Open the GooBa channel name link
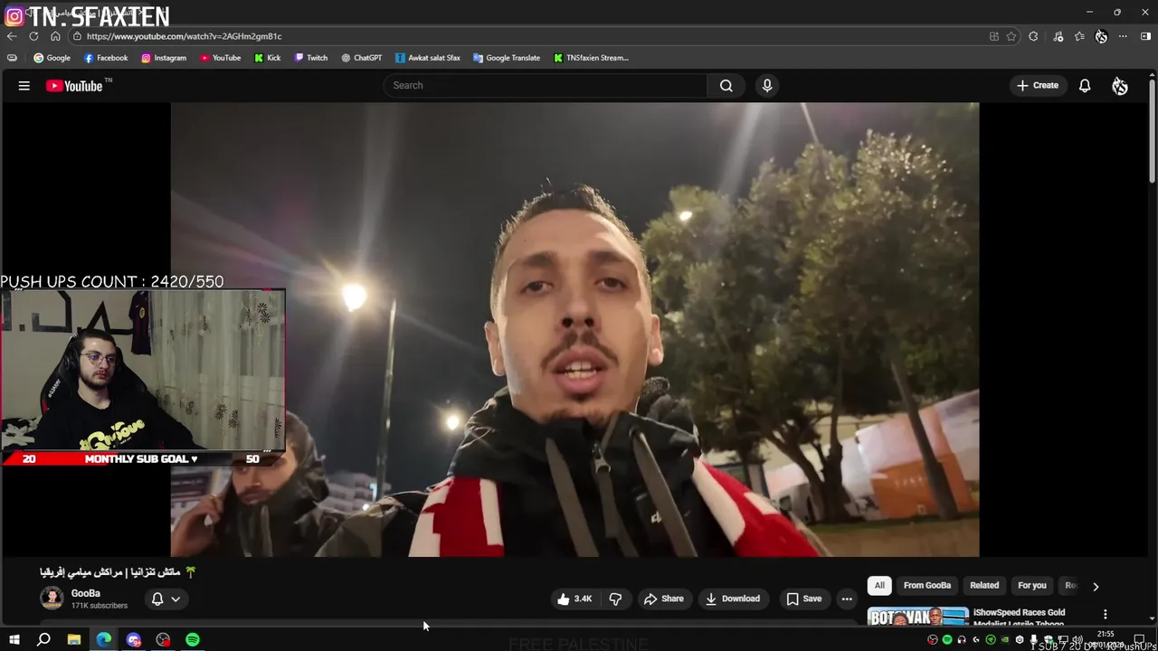This screenshot has width=1158, height=651. tap(86, 593)
